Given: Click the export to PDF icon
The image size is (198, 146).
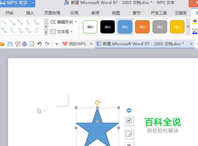Looking at the screenshot, I should click(17, 44).
